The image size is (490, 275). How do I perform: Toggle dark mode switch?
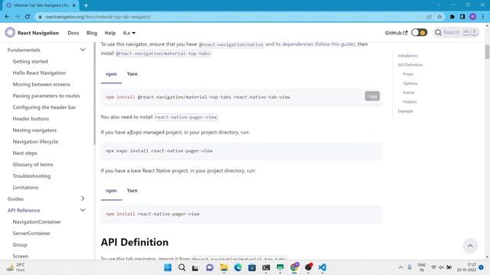pyautogui.click(x=419, y=32)
